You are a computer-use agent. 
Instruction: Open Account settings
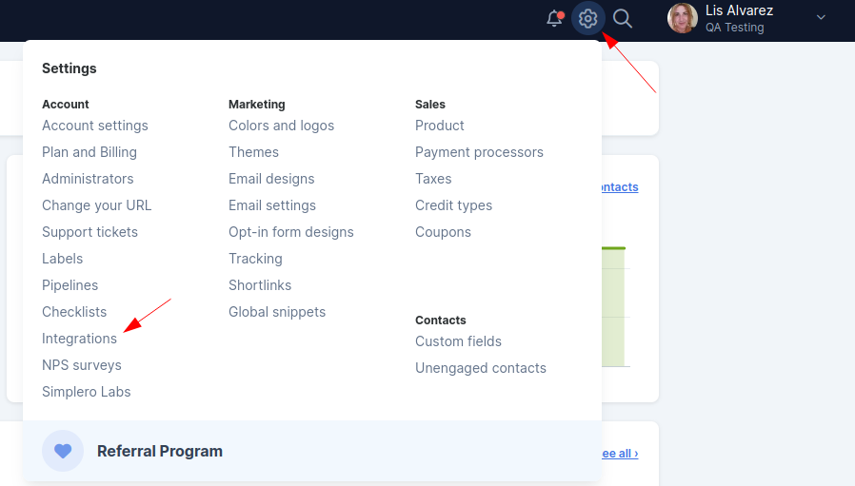tap(95, 126)
